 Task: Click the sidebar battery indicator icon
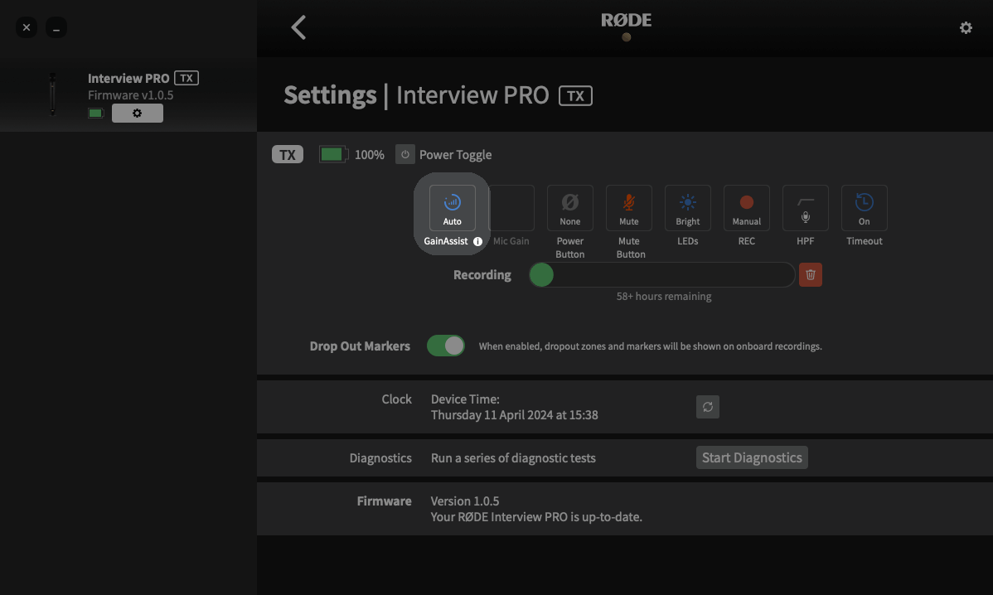pos(95,114)
